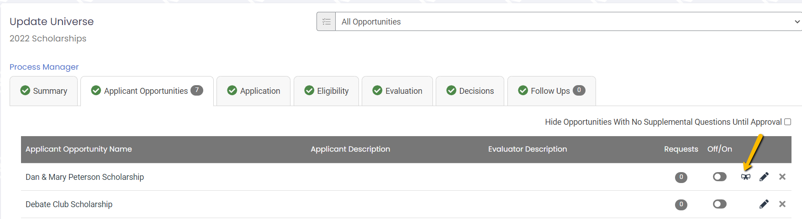Click the list icon beside All Opportunities
The height and width of the screenshot is (219, 802).
pyautogui.click(x=326, y=21)
